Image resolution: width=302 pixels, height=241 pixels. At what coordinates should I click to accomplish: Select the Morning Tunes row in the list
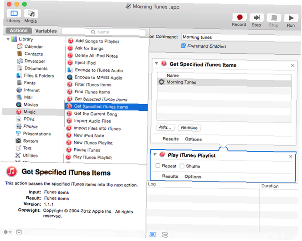click(224, 82)
